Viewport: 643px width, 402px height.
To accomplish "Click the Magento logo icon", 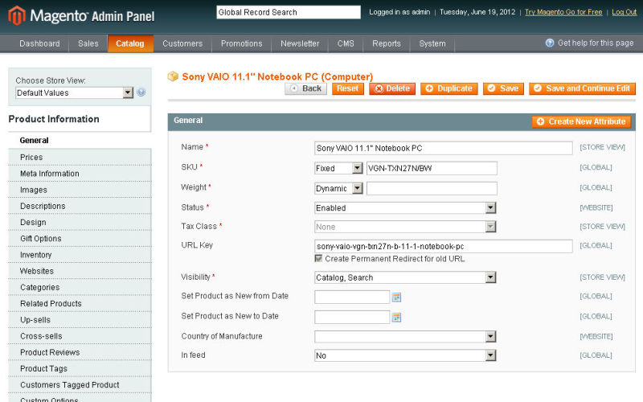I will click(x=17, y=15).
